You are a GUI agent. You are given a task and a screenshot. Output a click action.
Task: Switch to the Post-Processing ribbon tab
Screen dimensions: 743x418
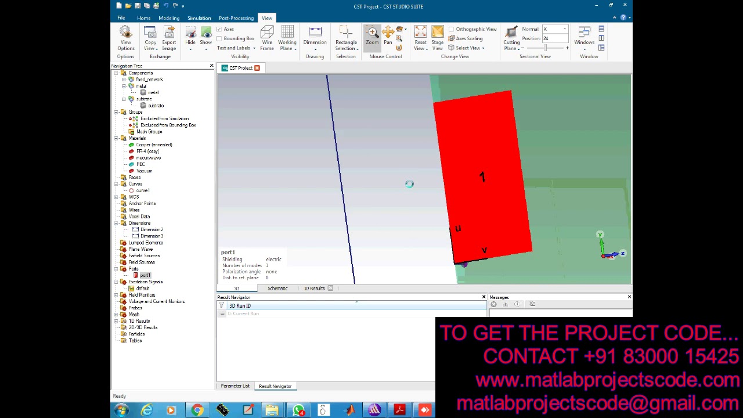[x=236, y=18]
